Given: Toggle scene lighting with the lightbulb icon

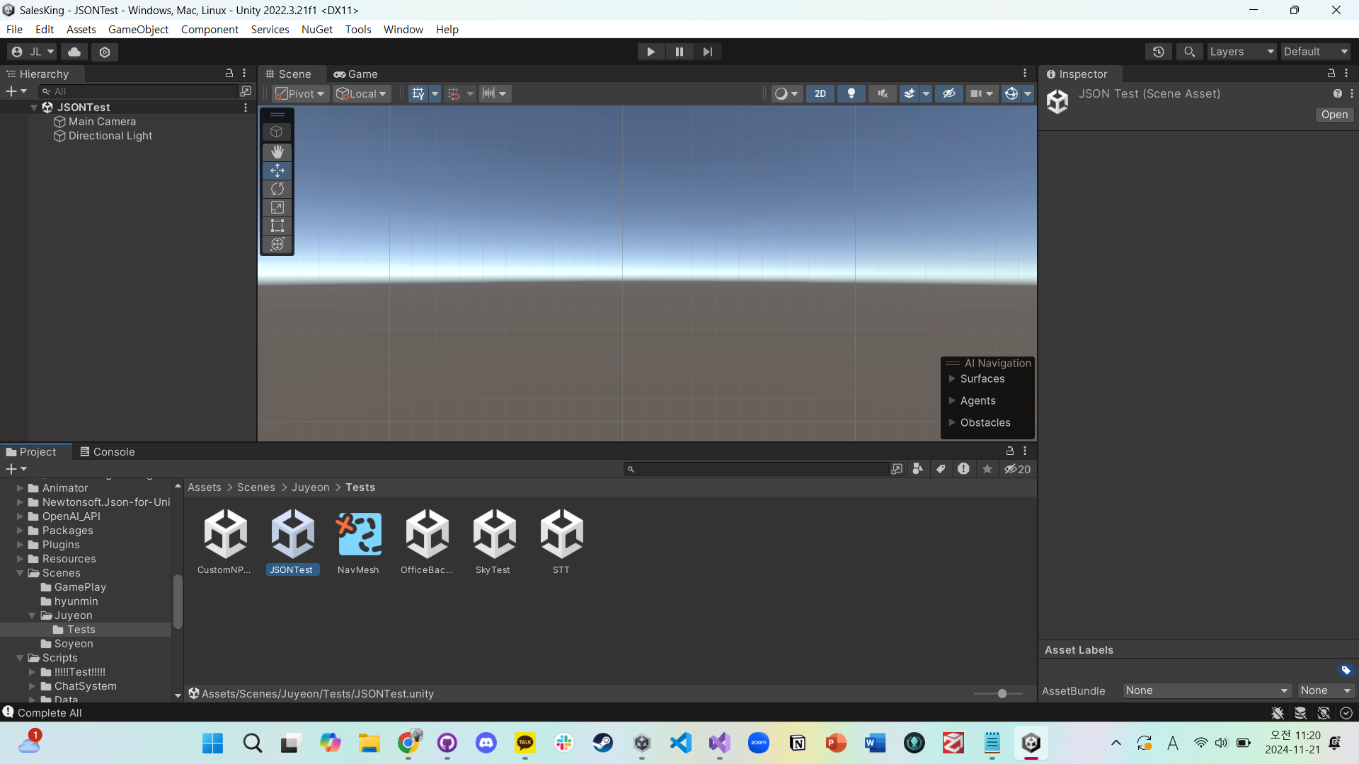Looking at the screenshot, I should pyautogui.click(x=851, y=93).
